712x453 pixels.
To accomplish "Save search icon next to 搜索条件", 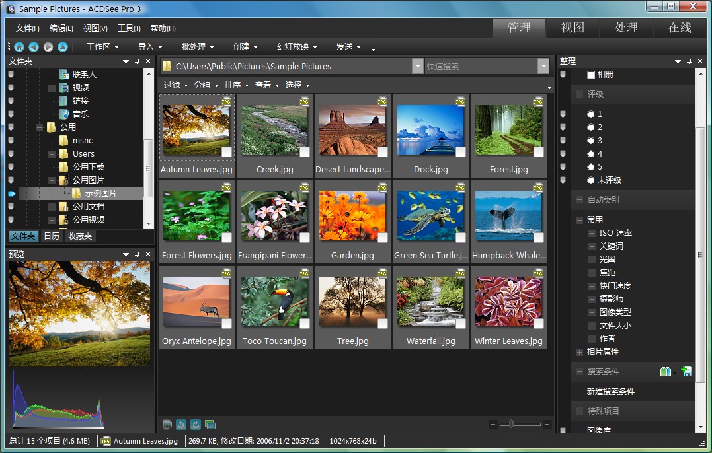I will [x=687, y=372].
